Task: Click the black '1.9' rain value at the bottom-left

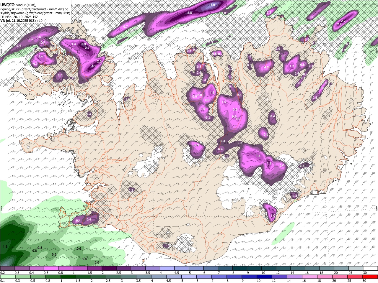Action: [5, 246]
